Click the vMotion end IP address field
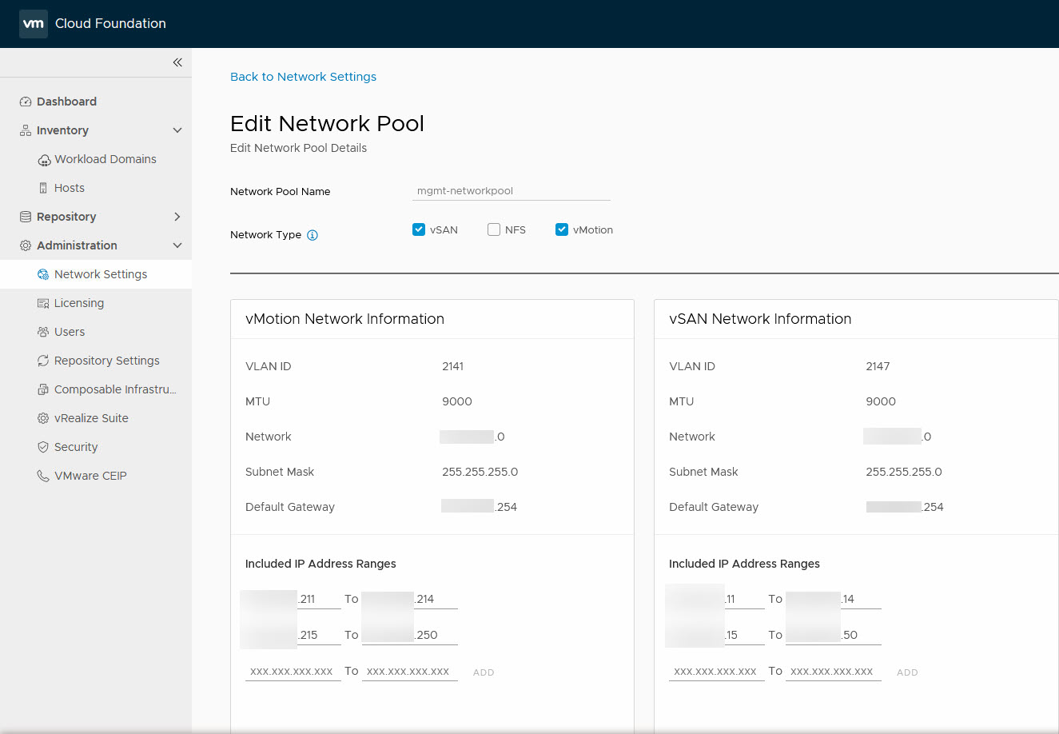1059x734 pixels. [x=408, y=672]
